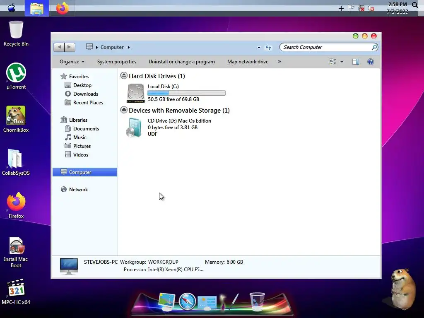
Task: Click the STEVEJOBS-PC name in details pane
Action: pos(101,262)
